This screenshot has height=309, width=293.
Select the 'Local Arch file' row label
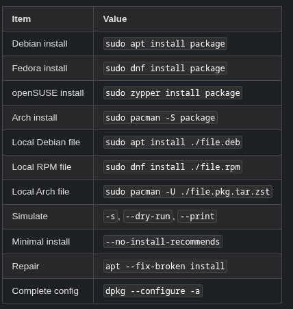tap(40, 192)
